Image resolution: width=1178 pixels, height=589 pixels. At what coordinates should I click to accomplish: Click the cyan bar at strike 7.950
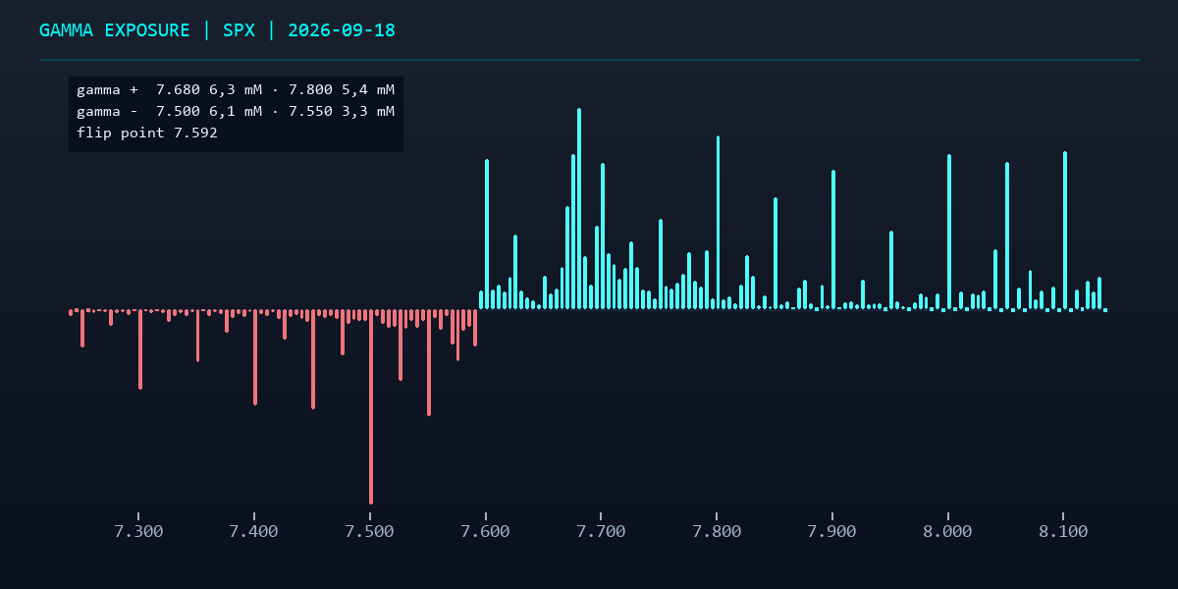pos(891,270)
